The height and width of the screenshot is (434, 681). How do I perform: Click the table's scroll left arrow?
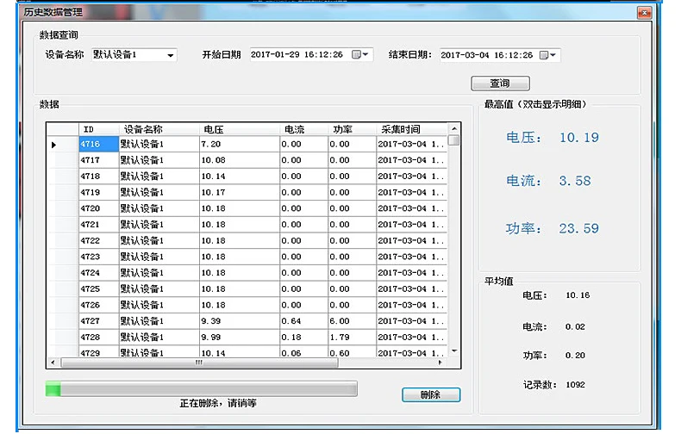(x=53, y=363)
